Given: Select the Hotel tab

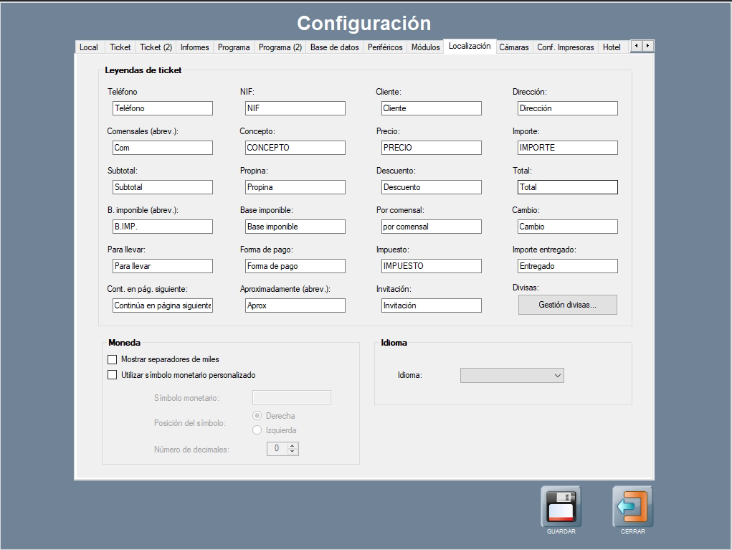Looking at the screenshot, I should tap(612, 47).
